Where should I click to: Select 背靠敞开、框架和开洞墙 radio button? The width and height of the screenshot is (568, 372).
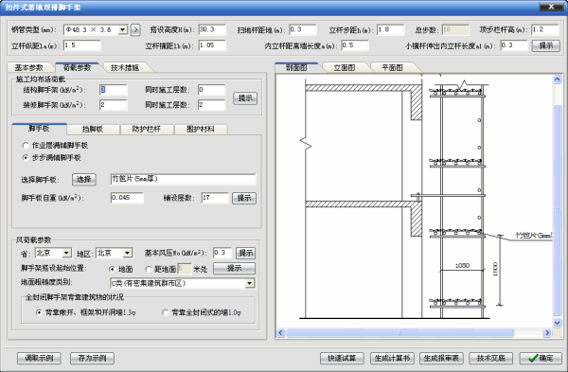(39, 312)
